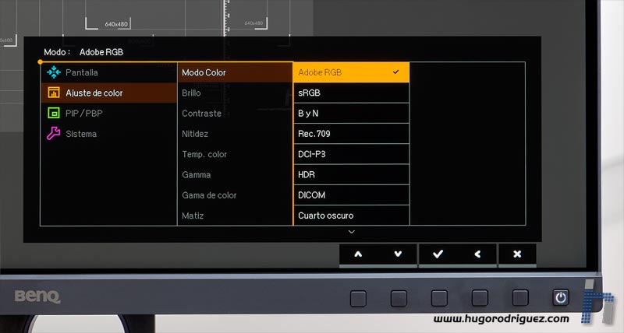
Task: Choose B y N color mode
Action: point(351,113)
